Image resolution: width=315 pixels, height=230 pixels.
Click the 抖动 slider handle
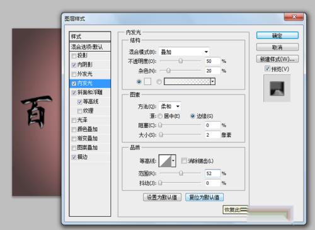tap(160, 183)
